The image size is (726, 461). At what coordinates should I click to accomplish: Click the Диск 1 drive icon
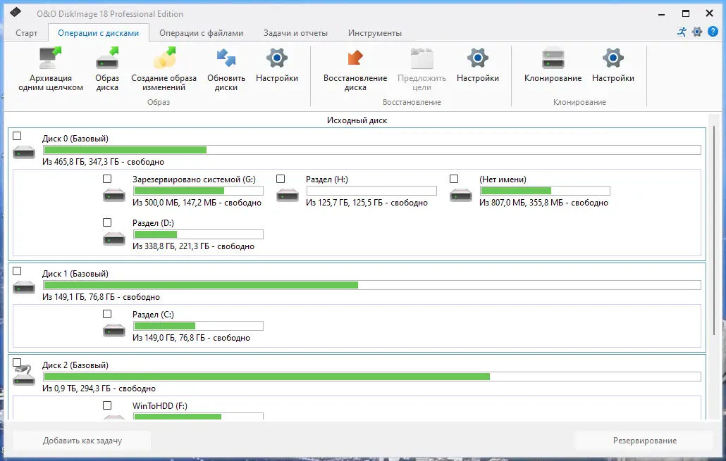click(x=24, y=287)
